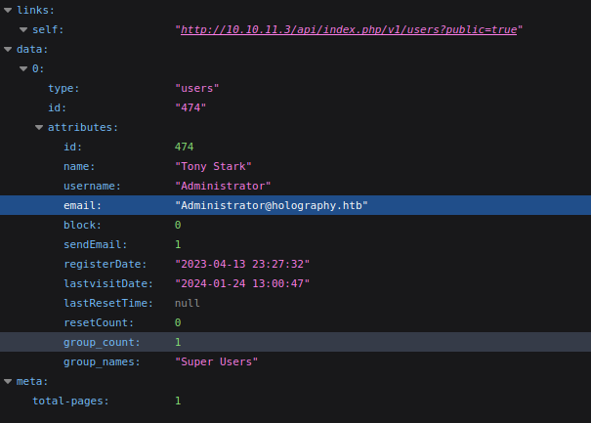Open the users API self link URL
Screen dimensions: 591x423
click(349, 30)
